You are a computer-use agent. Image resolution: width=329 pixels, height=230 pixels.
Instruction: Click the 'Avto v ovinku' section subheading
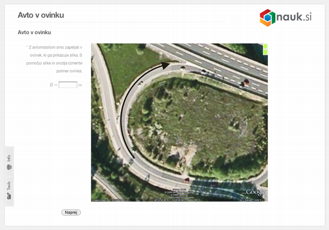pos(34,33)
